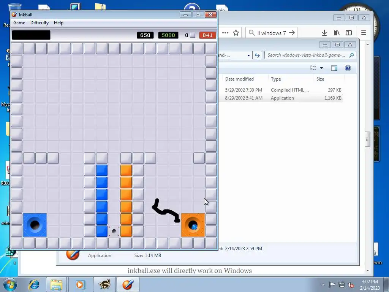Viewport: 389px width, 292px height.
Task: Open Windows Explorer taskbar button
Action: pos(57,284)
